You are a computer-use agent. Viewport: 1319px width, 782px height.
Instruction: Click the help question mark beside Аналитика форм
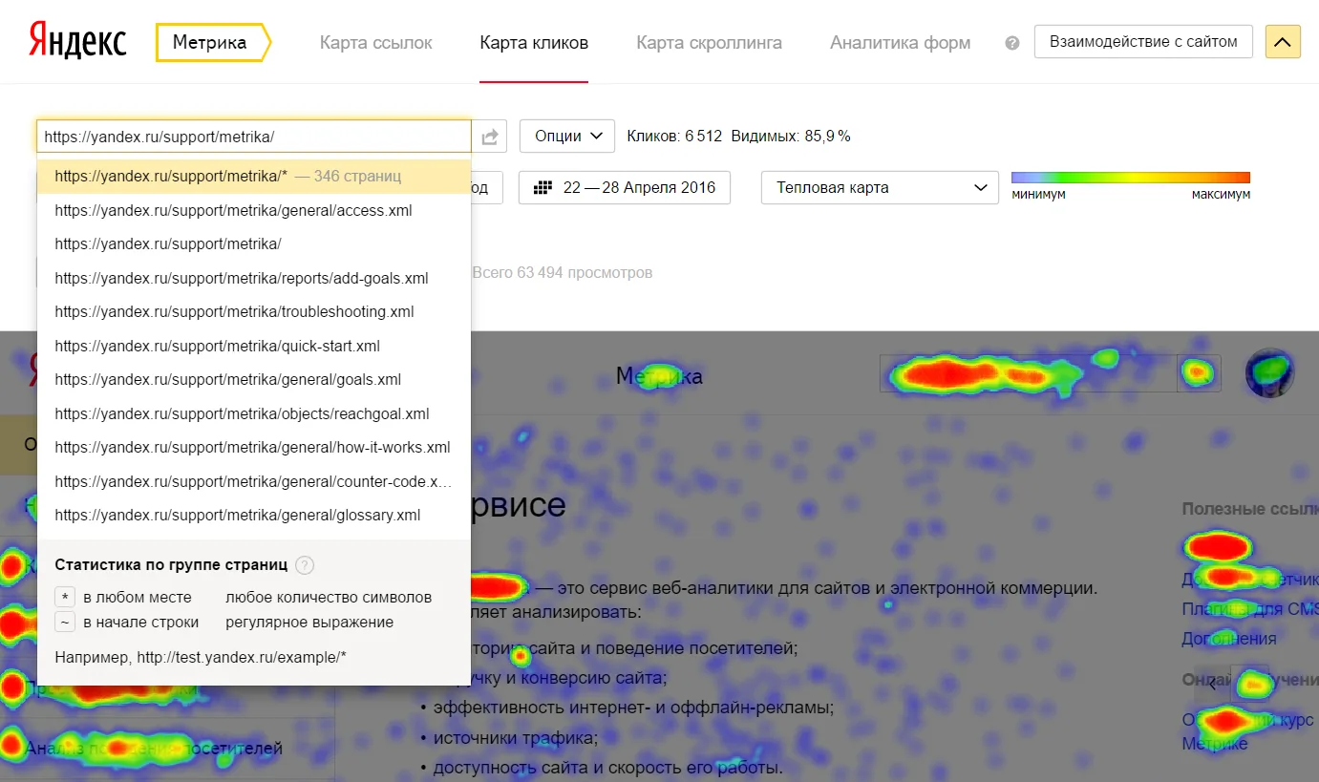point(1012,43)
